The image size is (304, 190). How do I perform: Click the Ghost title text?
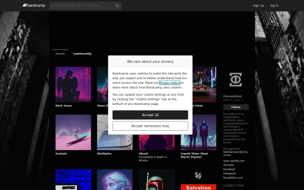point(143,154)
